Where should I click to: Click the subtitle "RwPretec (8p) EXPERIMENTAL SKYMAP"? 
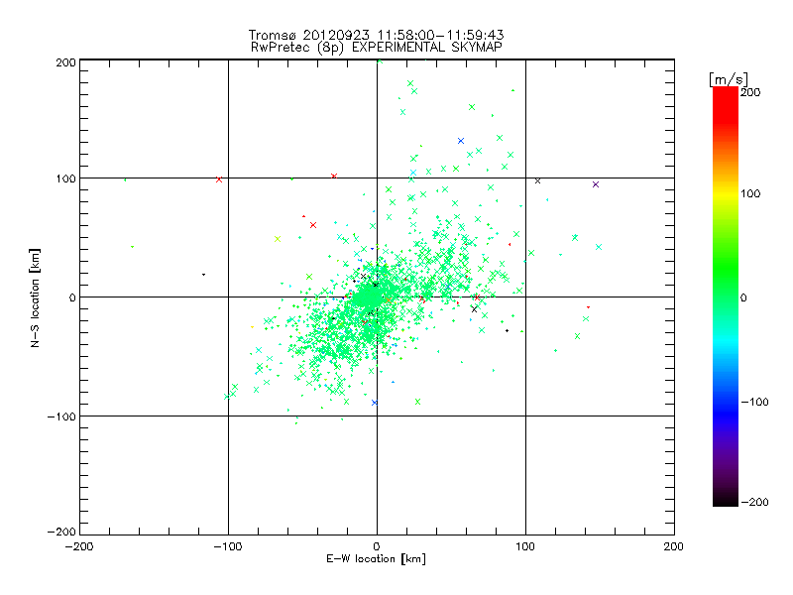(376, 47)
